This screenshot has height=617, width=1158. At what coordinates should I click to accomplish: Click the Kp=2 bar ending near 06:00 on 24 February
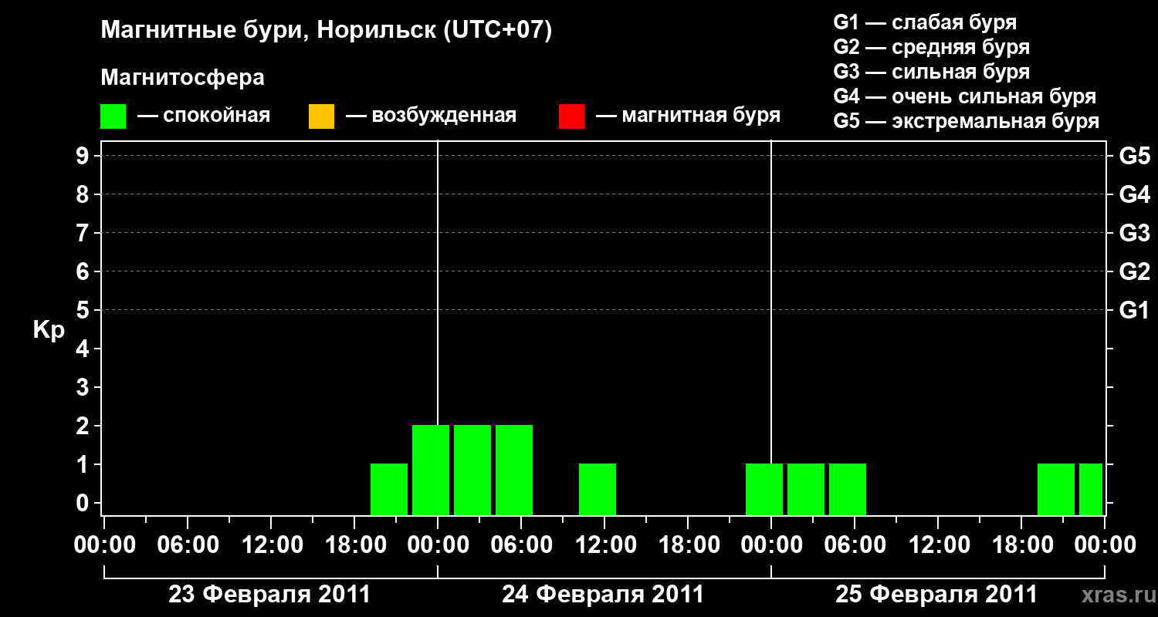coord(514,470)
